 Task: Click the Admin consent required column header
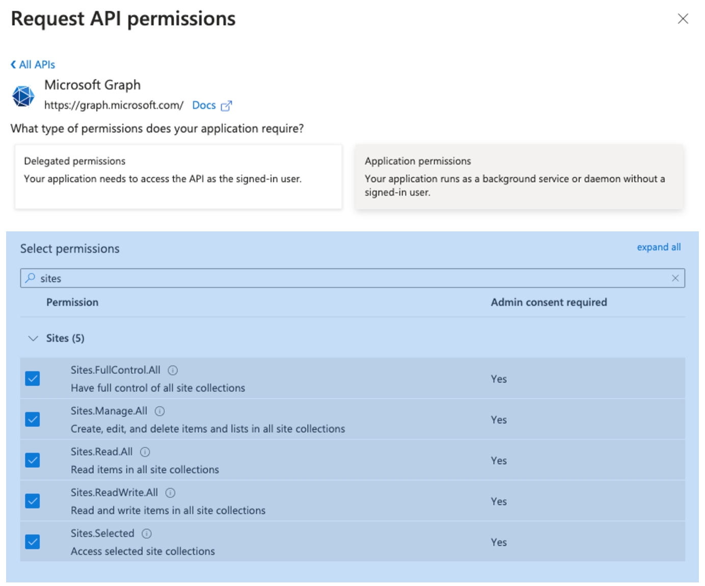549,302
